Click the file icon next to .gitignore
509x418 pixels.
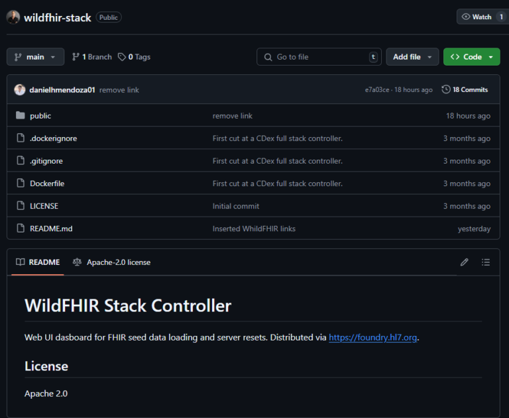pos(21,160)
